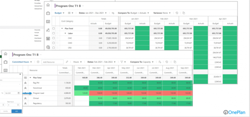
Task: Open reports chart icon in Budget window sidebar
Action: [48, 47]
